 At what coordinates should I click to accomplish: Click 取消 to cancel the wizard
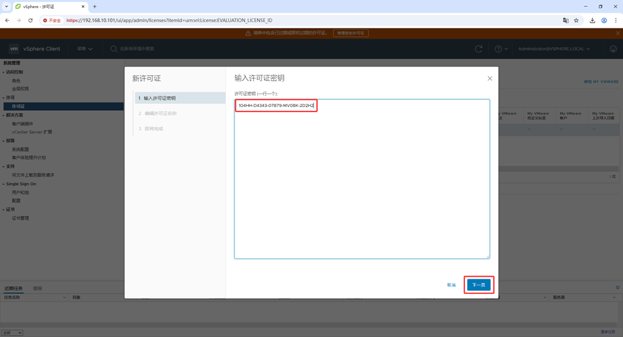[451, 285]
